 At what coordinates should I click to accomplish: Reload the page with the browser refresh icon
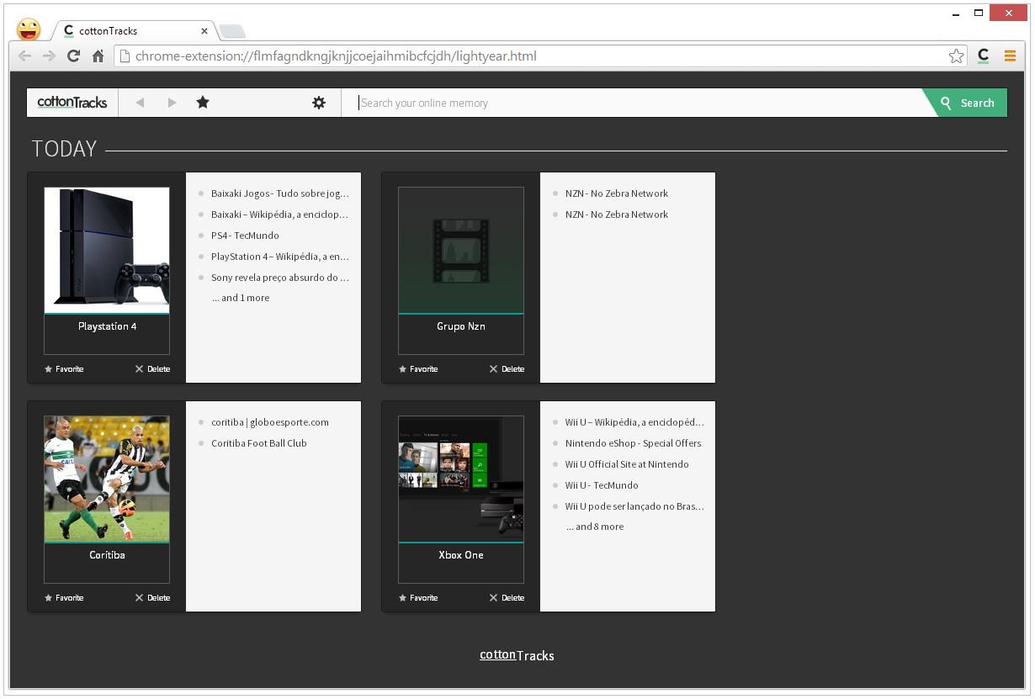pos(73,56)
